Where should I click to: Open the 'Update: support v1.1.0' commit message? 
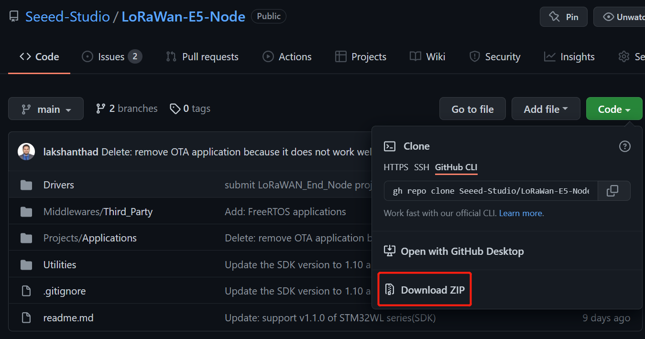(x=330, y=318)
